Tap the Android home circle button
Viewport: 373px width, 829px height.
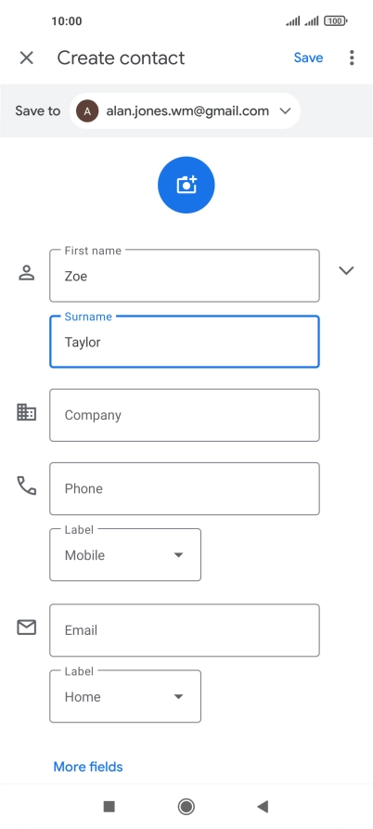click(186, 807)
